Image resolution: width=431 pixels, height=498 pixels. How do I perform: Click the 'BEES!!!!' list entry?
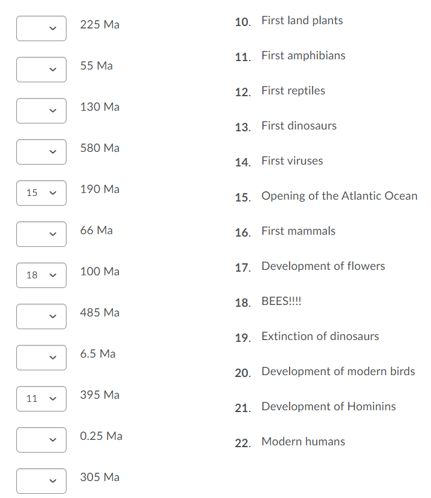[282, 301]
